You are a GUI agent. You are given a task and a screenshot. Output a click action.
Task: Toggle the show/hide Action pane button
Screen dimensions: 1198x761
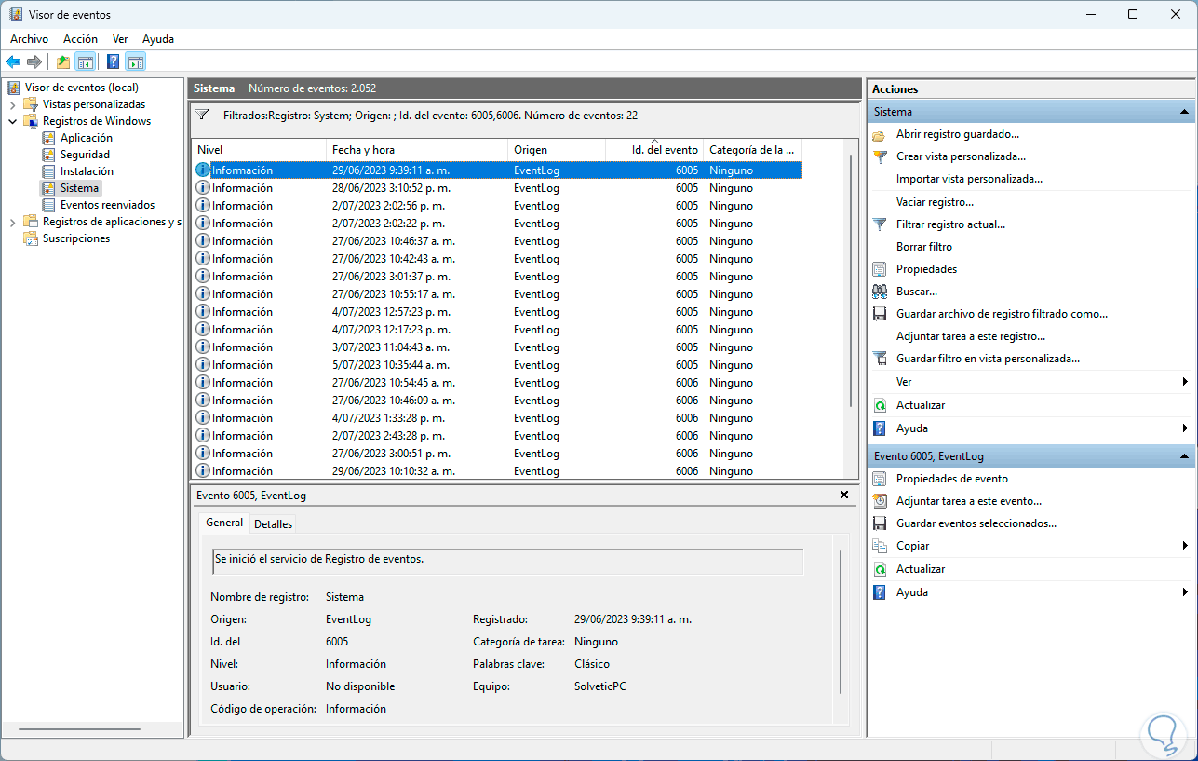point(136,62)
